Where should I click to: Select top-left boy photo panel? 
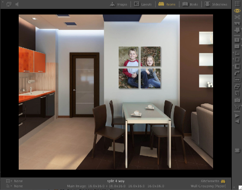click(128, 56)
